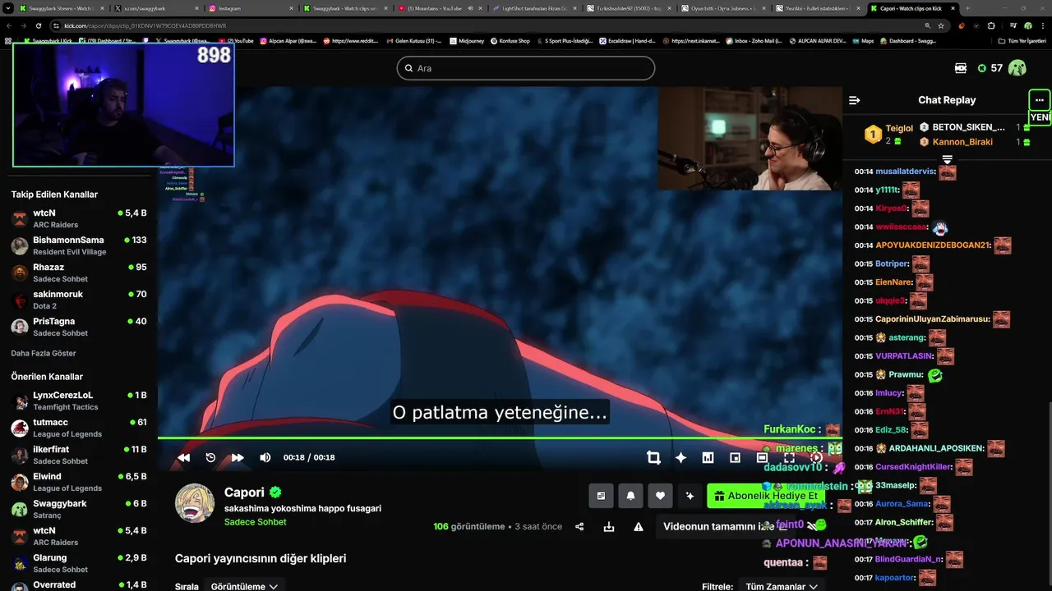The width and height of the screenshot is (1052, 591).
Task: Click Abonelik Hediye Et button
Action: tap(766, 496)
